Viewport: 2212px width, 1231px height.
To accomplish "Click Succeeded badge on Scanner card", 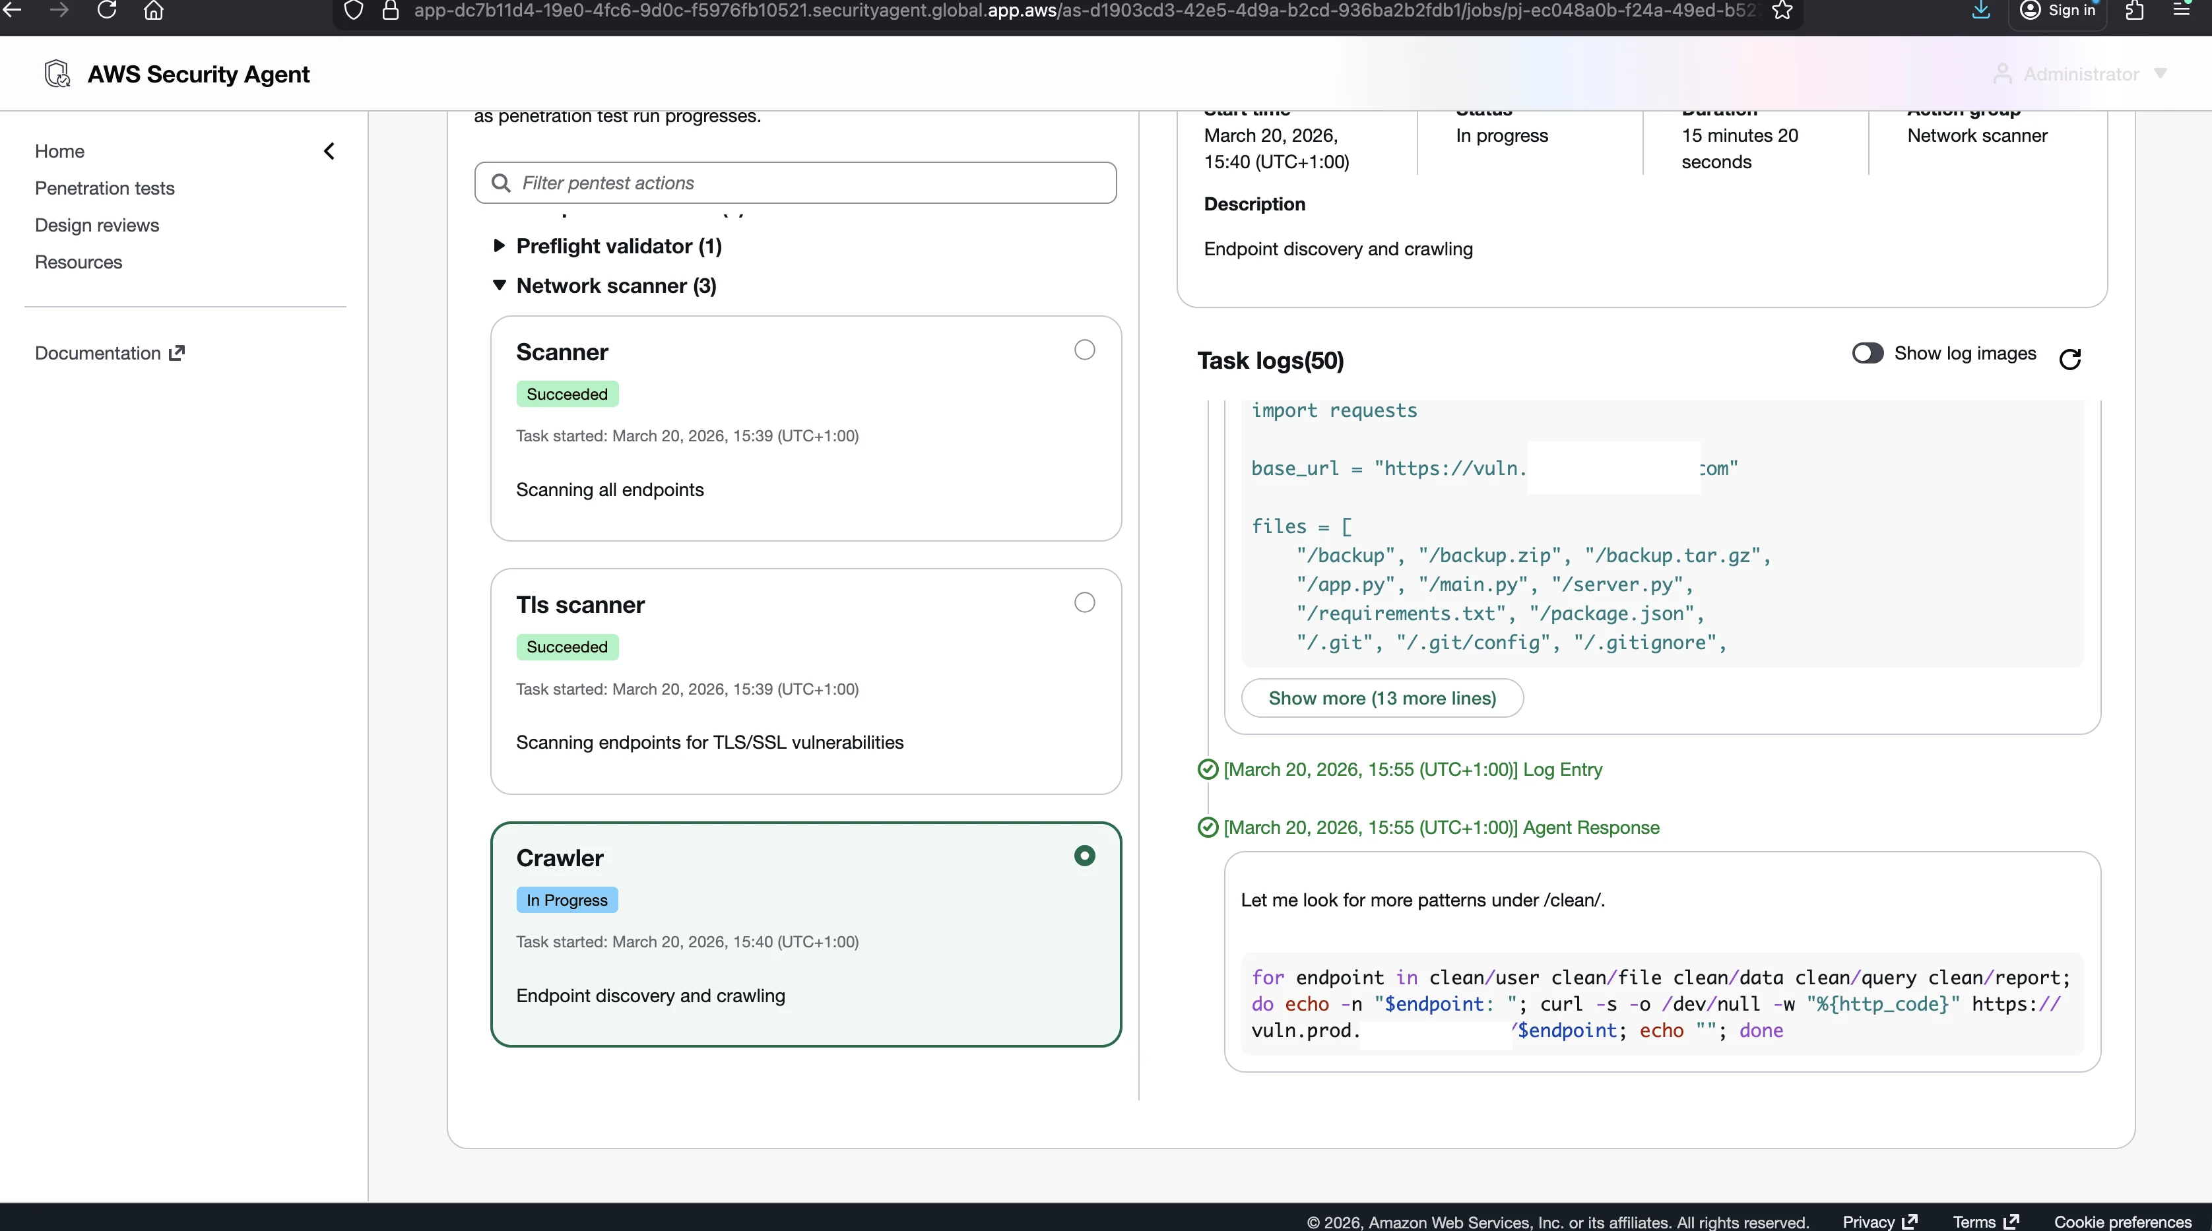I will (567, 394).
